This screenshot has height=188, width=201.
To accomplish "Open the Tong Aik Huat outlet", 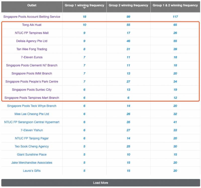I will click(x=32, y=25).
